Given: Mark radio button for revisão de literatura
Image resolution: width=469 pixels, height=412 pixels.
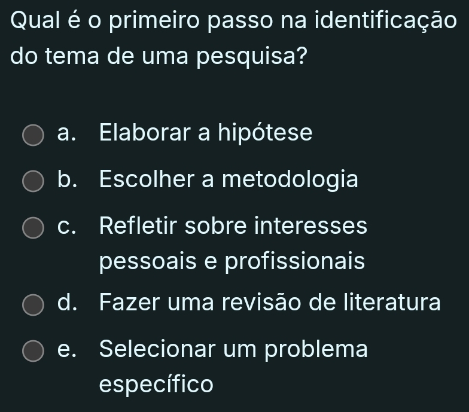Looking at the screenshot, I should (x=33, y=305).
